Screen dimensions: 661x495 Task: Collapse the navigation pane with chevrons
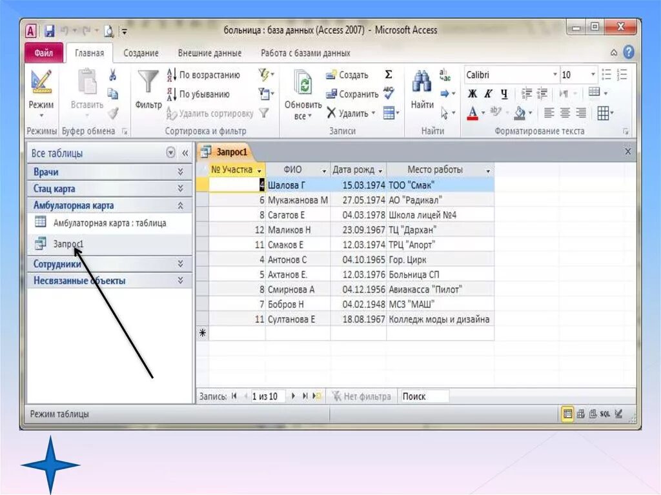(185, 153)
